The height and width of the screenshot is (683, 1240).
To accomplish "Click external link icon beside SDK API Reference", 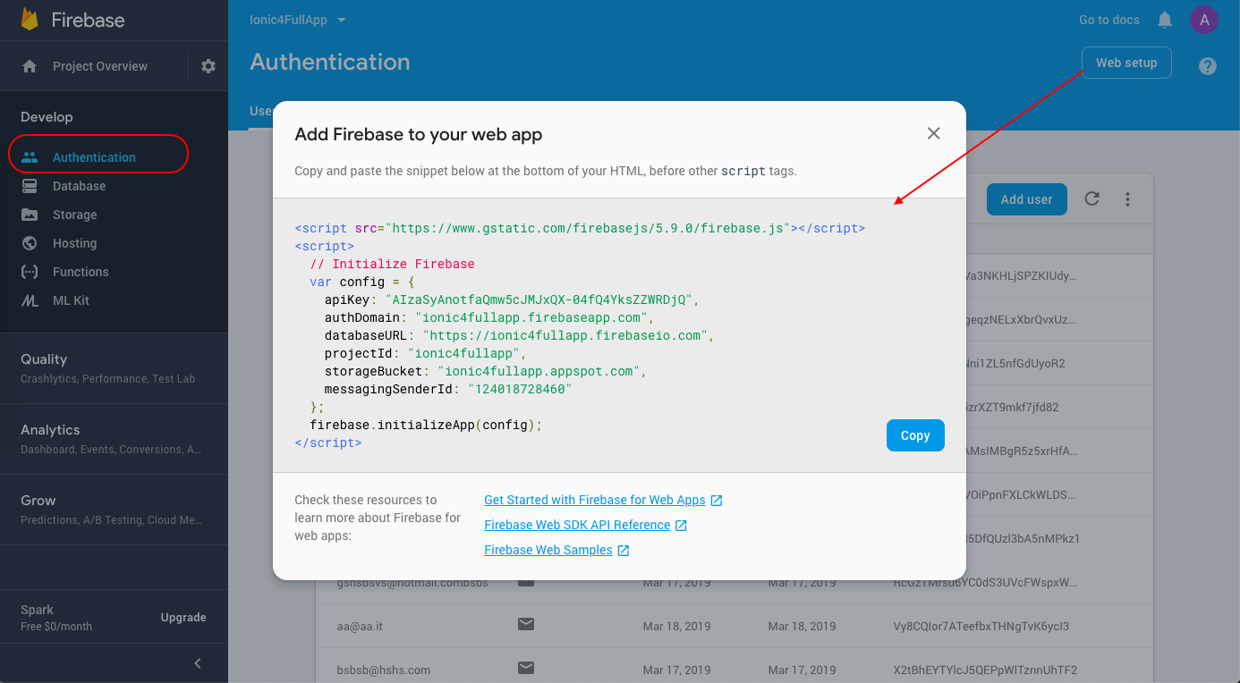I will coord(681,526).
